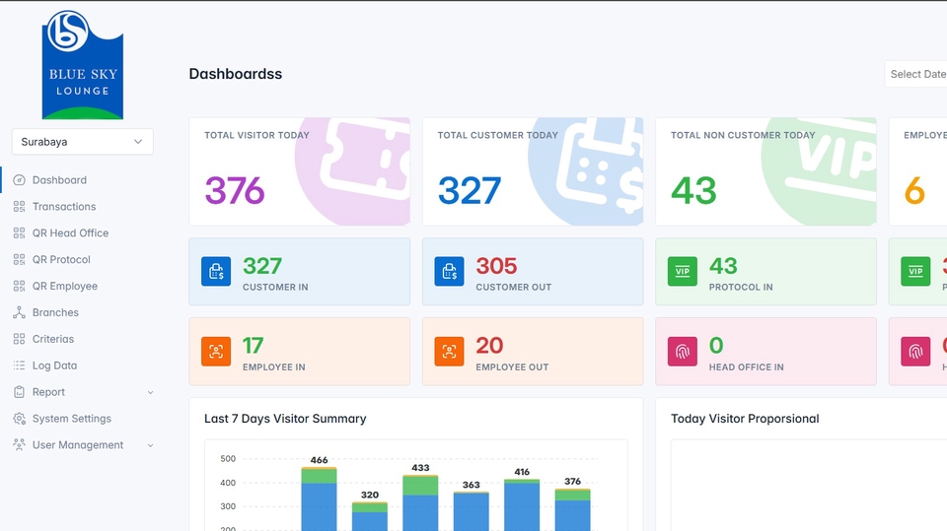
Task: Click the Select Date input field
Action: point(916,74)
